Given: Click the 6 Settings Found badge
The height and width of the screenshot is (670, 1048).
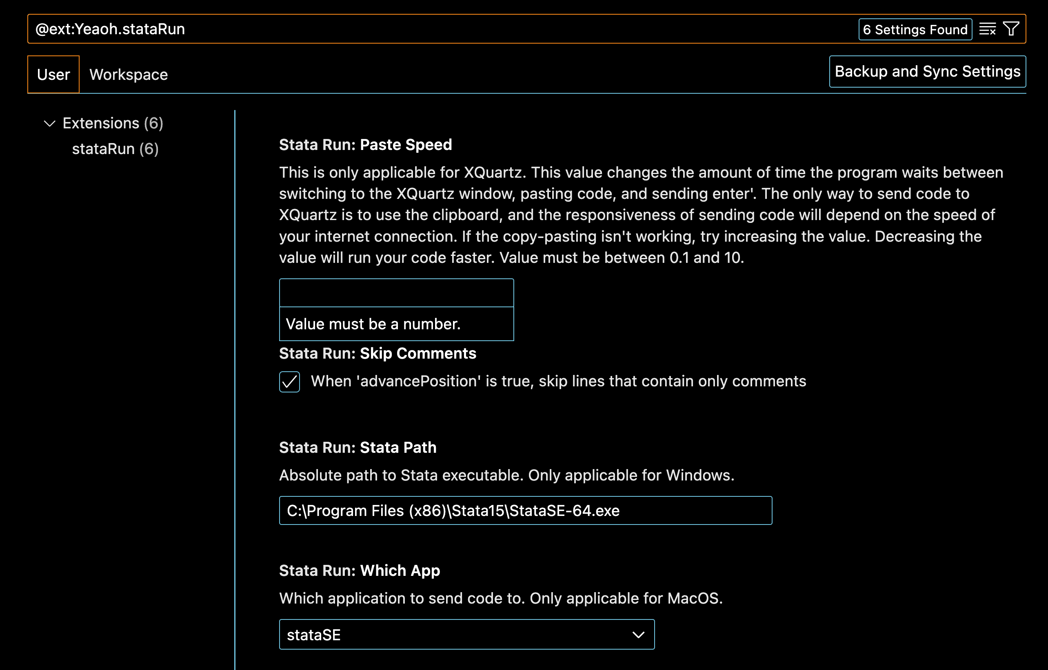Looking at the screenshot, I should pos(915,29).
